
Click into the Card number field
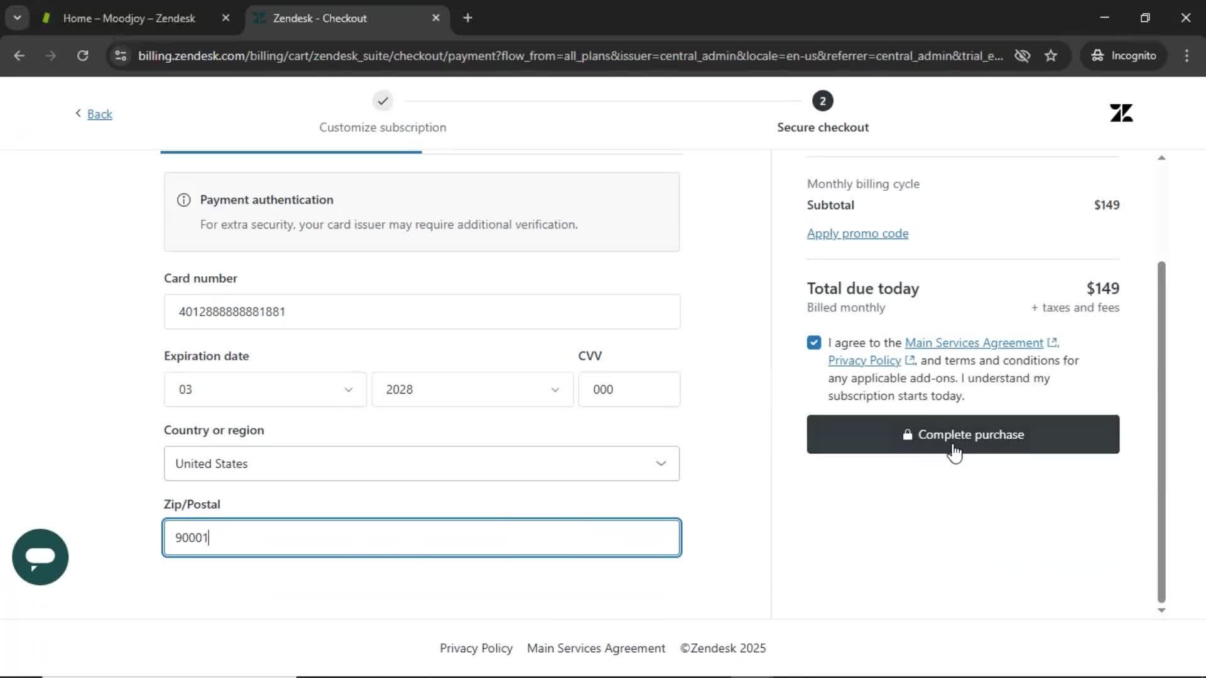click(421, 311)
